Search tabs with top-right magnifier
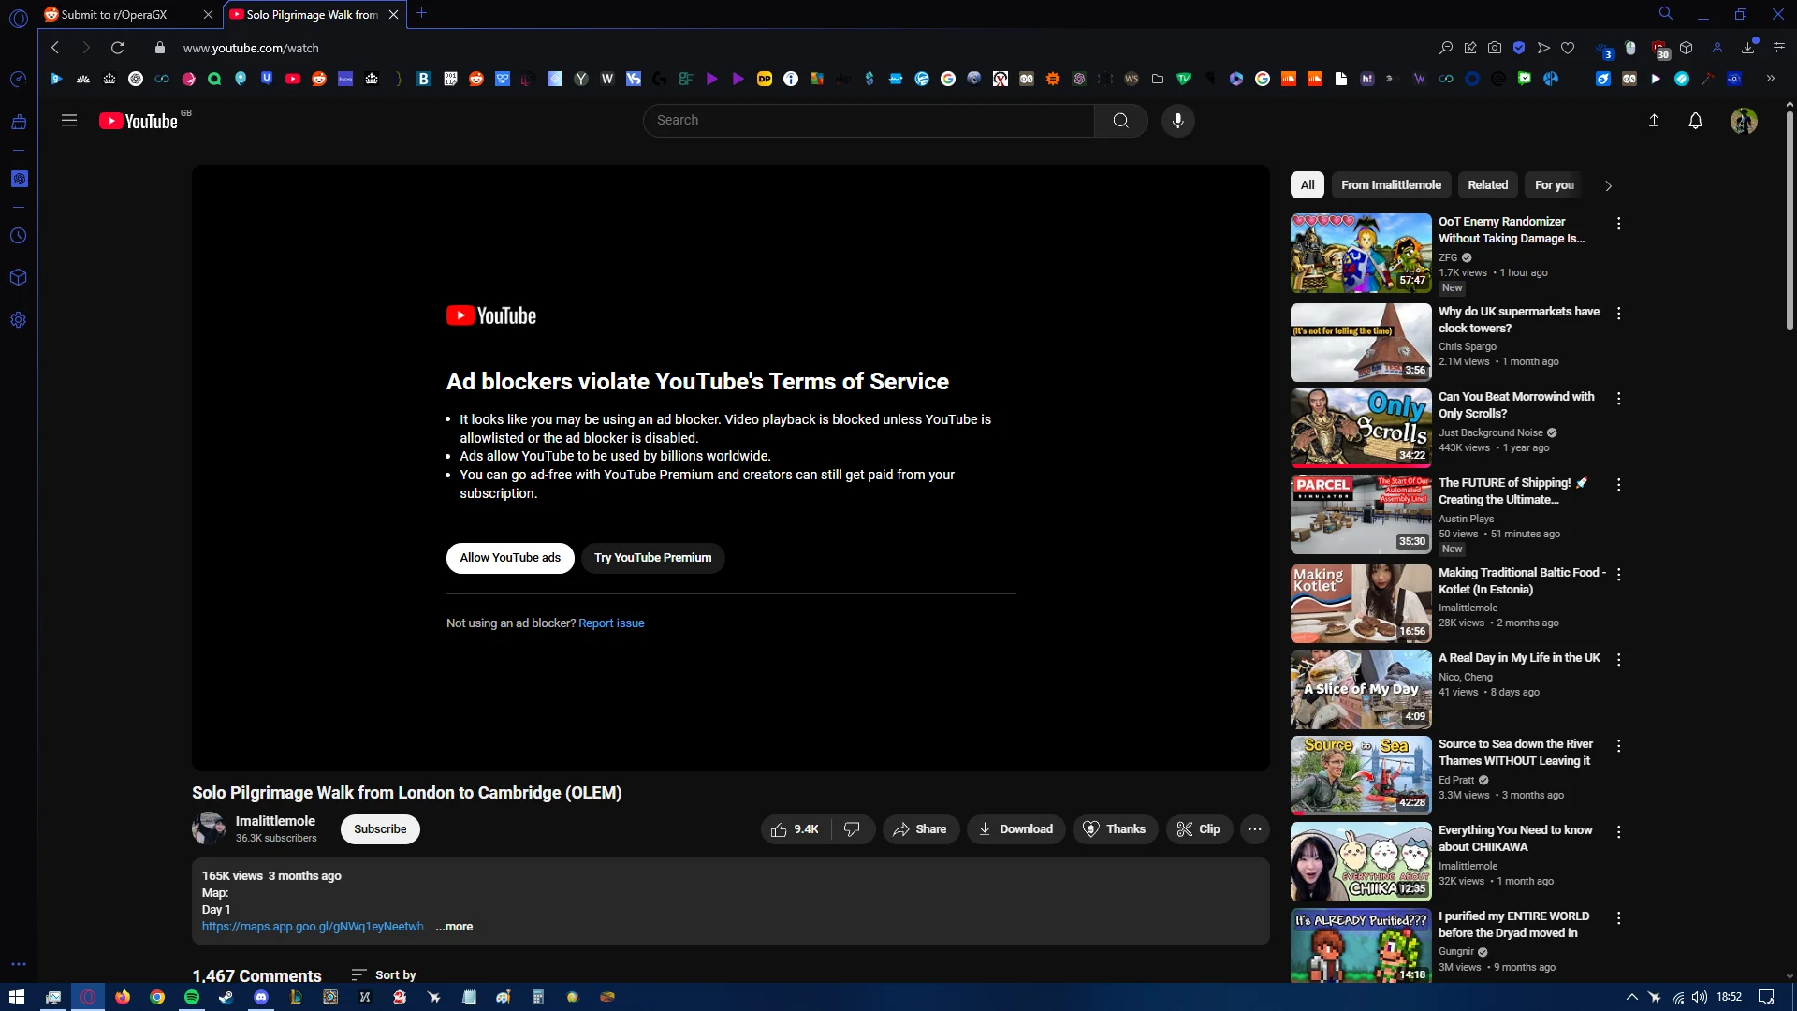1797x1011 pixels. point(1666,13)
